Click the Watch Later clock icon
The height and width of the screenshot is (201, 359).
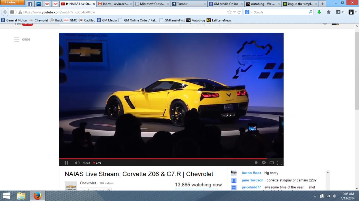tap(256, 163)
